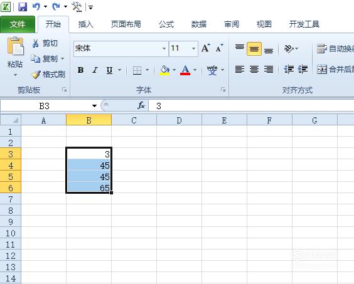The width and height of the screenshot is (354, 284).
Task: Toggle middle vertical alignment
Action: coord(254,48)
